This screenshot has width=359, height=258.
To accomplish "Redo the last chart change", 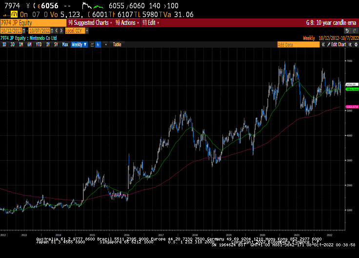I will tap(355, 31).
